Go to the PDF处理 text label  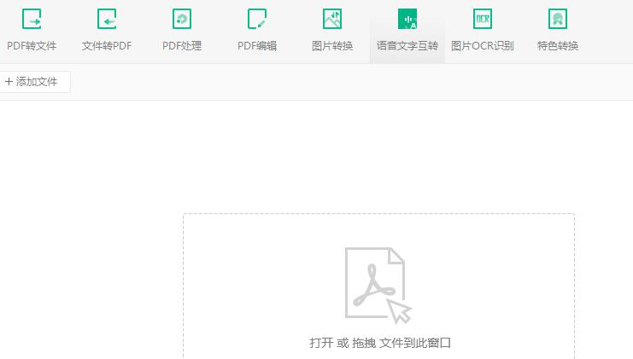coord(182,46)
